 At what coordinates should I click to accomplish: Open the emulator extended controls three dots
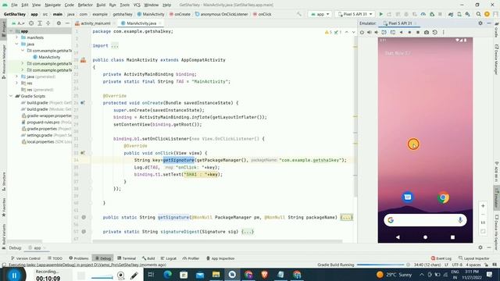443,32
